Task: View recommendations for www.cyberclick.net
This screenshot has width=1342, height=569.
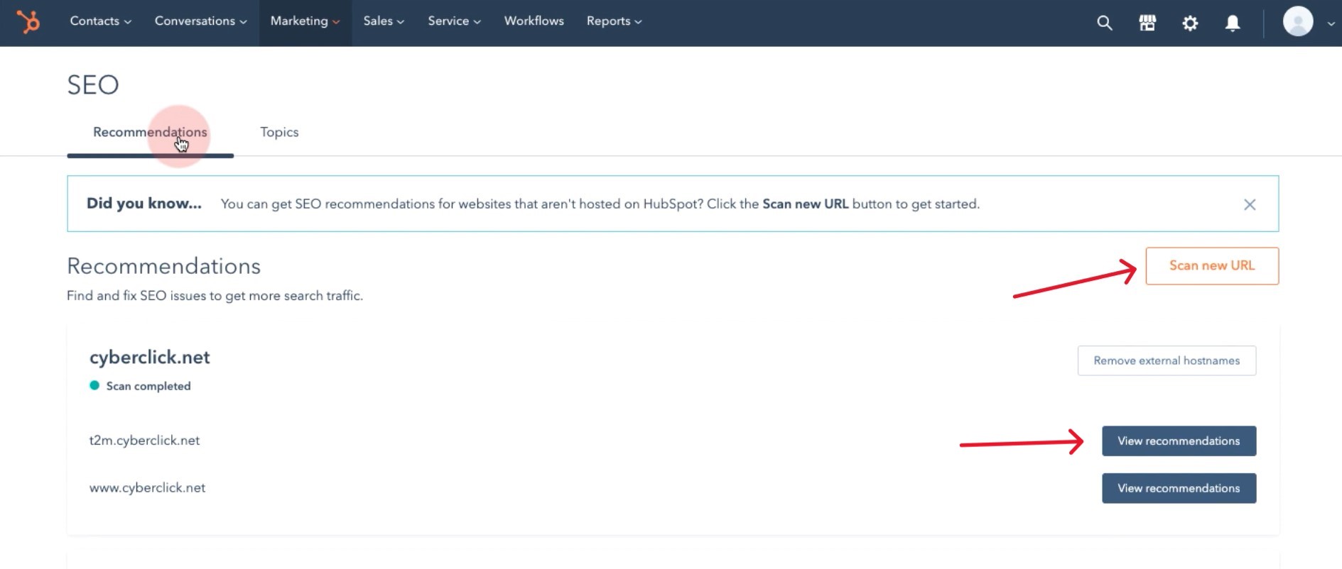Action: point(1179,488)
